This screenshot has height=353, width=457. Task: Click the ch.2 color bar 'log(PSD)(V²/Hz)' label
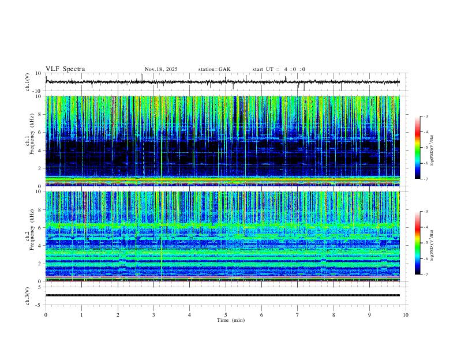[x=432, y=245]
